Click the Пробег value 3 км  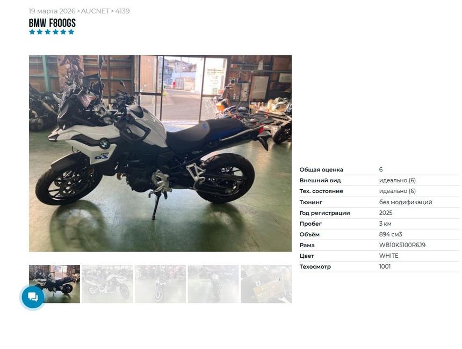[385, 224]
